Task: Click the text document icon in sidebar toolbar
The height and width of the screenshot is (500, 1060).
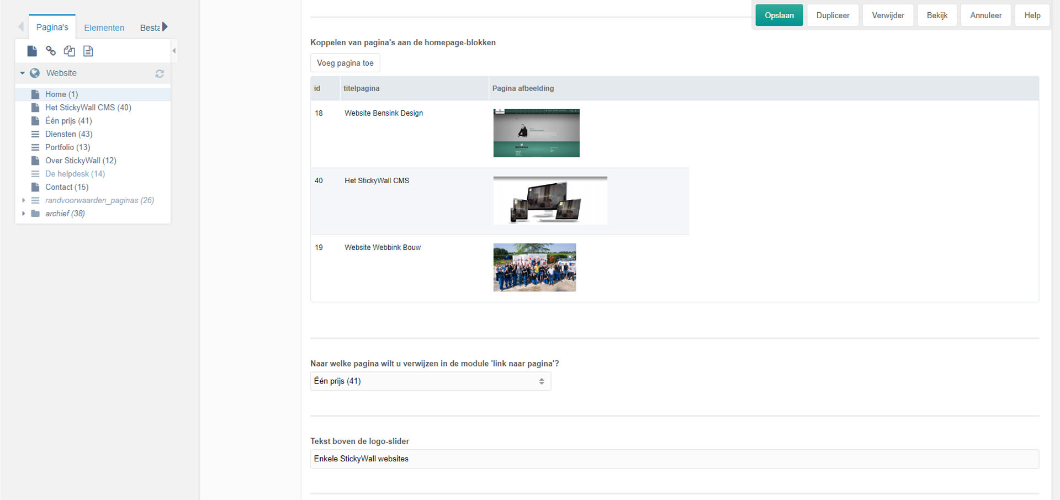Action: [88, 51]
